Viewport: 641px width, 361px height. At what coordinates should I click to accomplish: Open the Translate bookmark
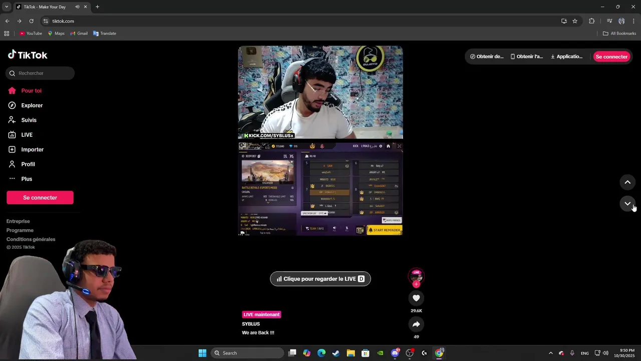point(105,34)
